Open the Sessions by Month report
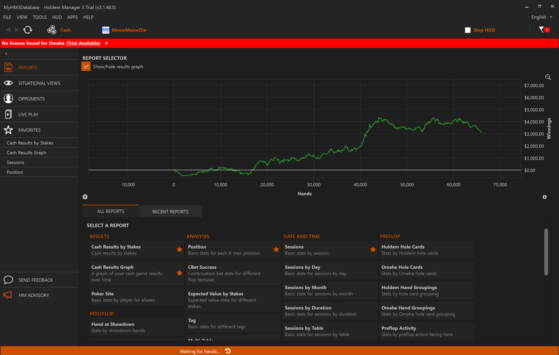 point(330,290)
